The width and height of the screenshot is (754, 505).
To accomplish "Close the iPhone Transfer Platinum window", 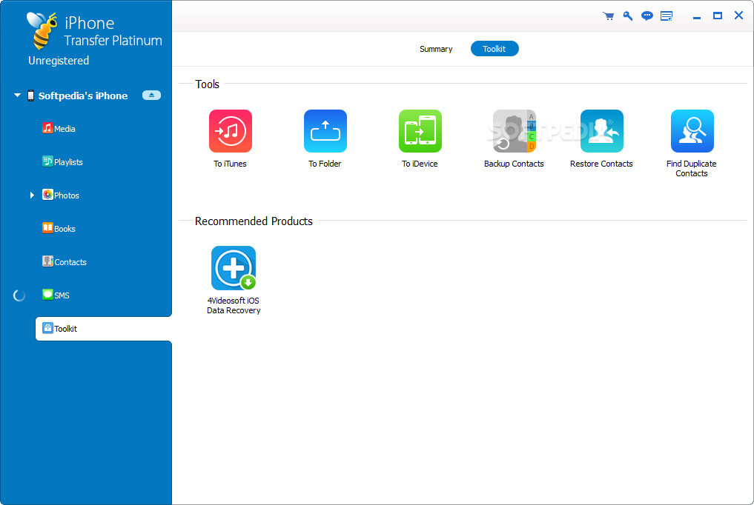I will pos(738,16).
